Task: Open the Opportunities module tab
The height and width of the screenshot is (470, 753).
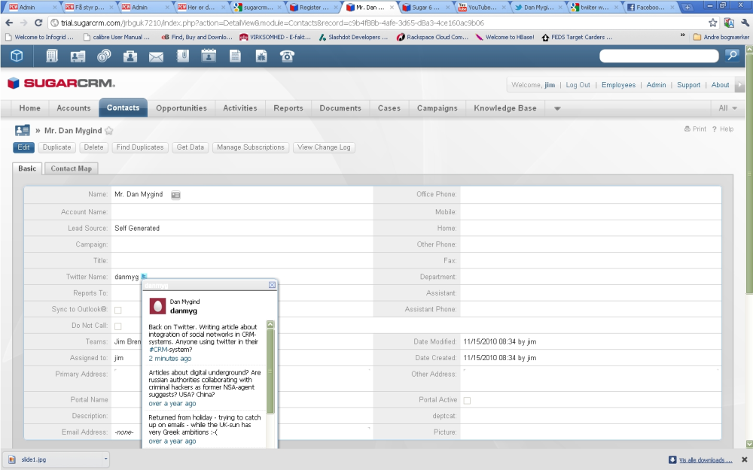Action: [x=181, y=108]
